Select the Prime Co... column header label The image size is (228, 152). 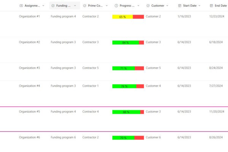(x=95, y=6)
